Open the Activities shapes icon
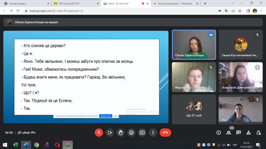This screenshot has width=266, height=149. [249, 132]
